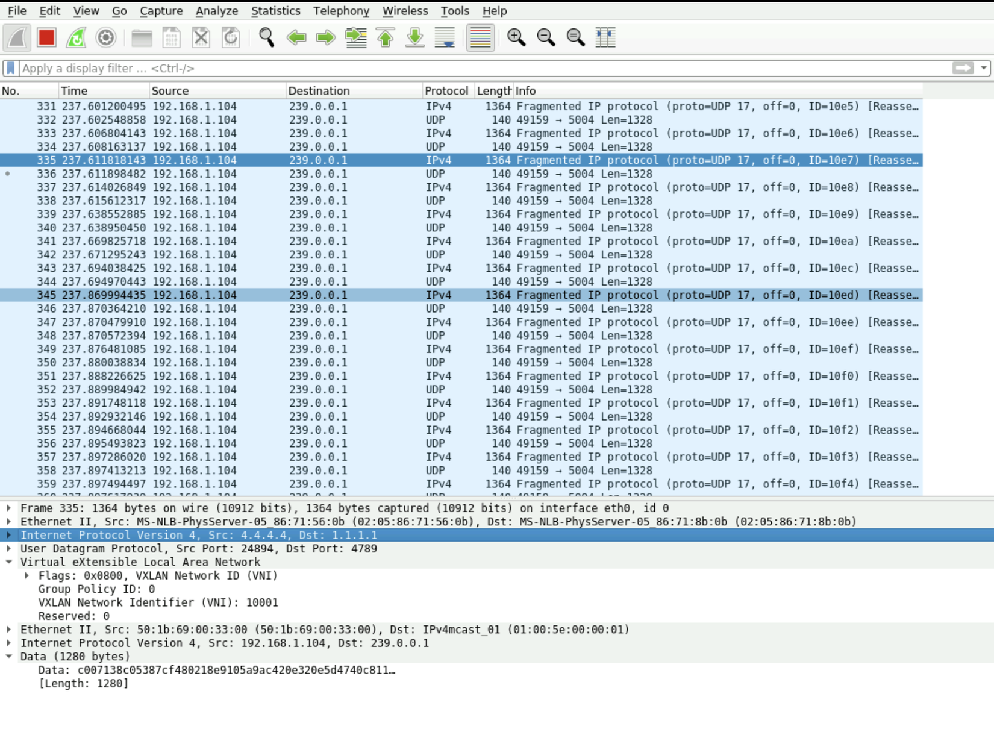Screen dimensions: 994x729
Task: Sort by Protocol column header
Action: pyautogui.click(x=446, y=90)
